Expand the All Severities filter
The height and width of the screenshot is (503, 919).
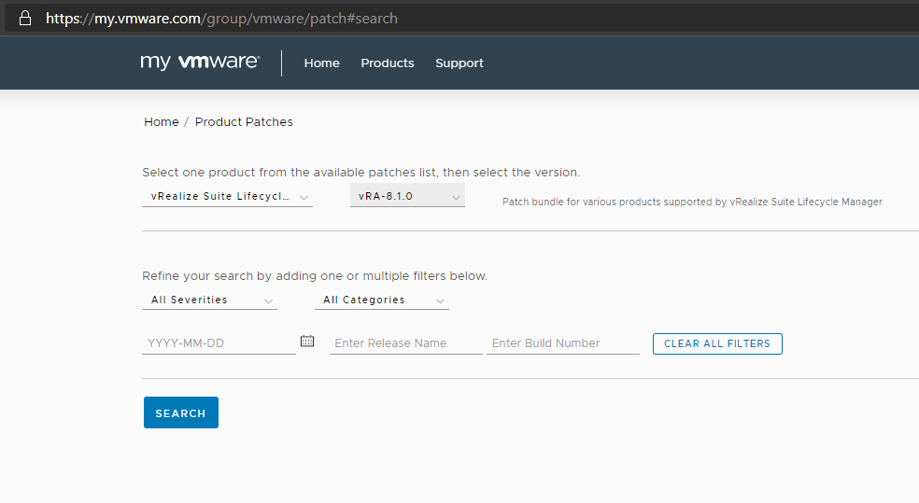pyautogui.click(x=209, y=300)
